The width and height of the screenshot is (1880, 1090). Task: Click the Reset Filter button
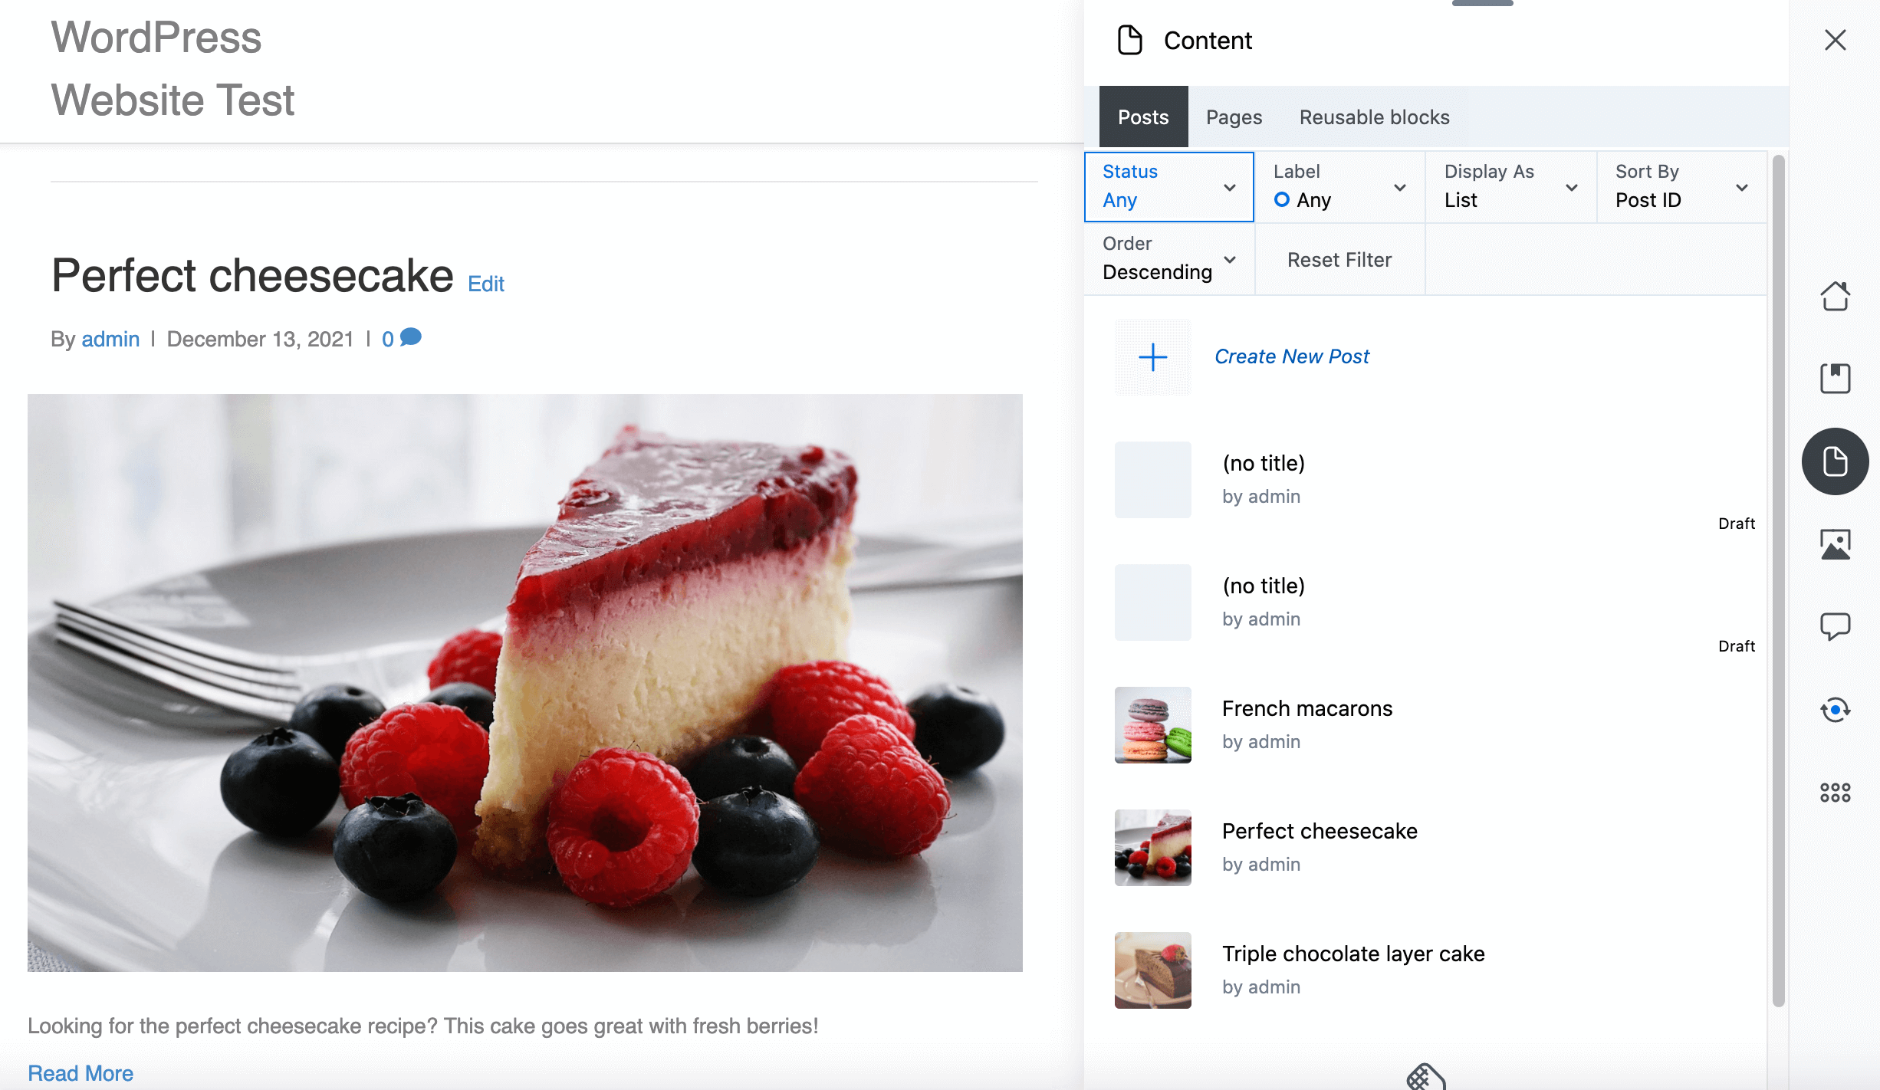(1339, 258)
